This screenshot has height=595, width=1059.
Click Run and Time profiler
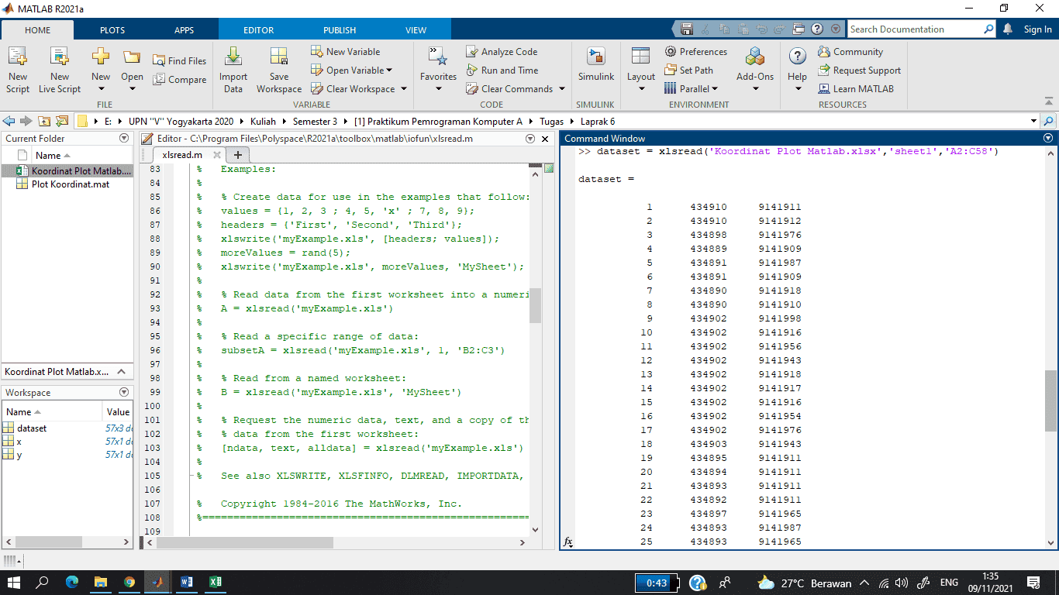click(x=502, y=70)
